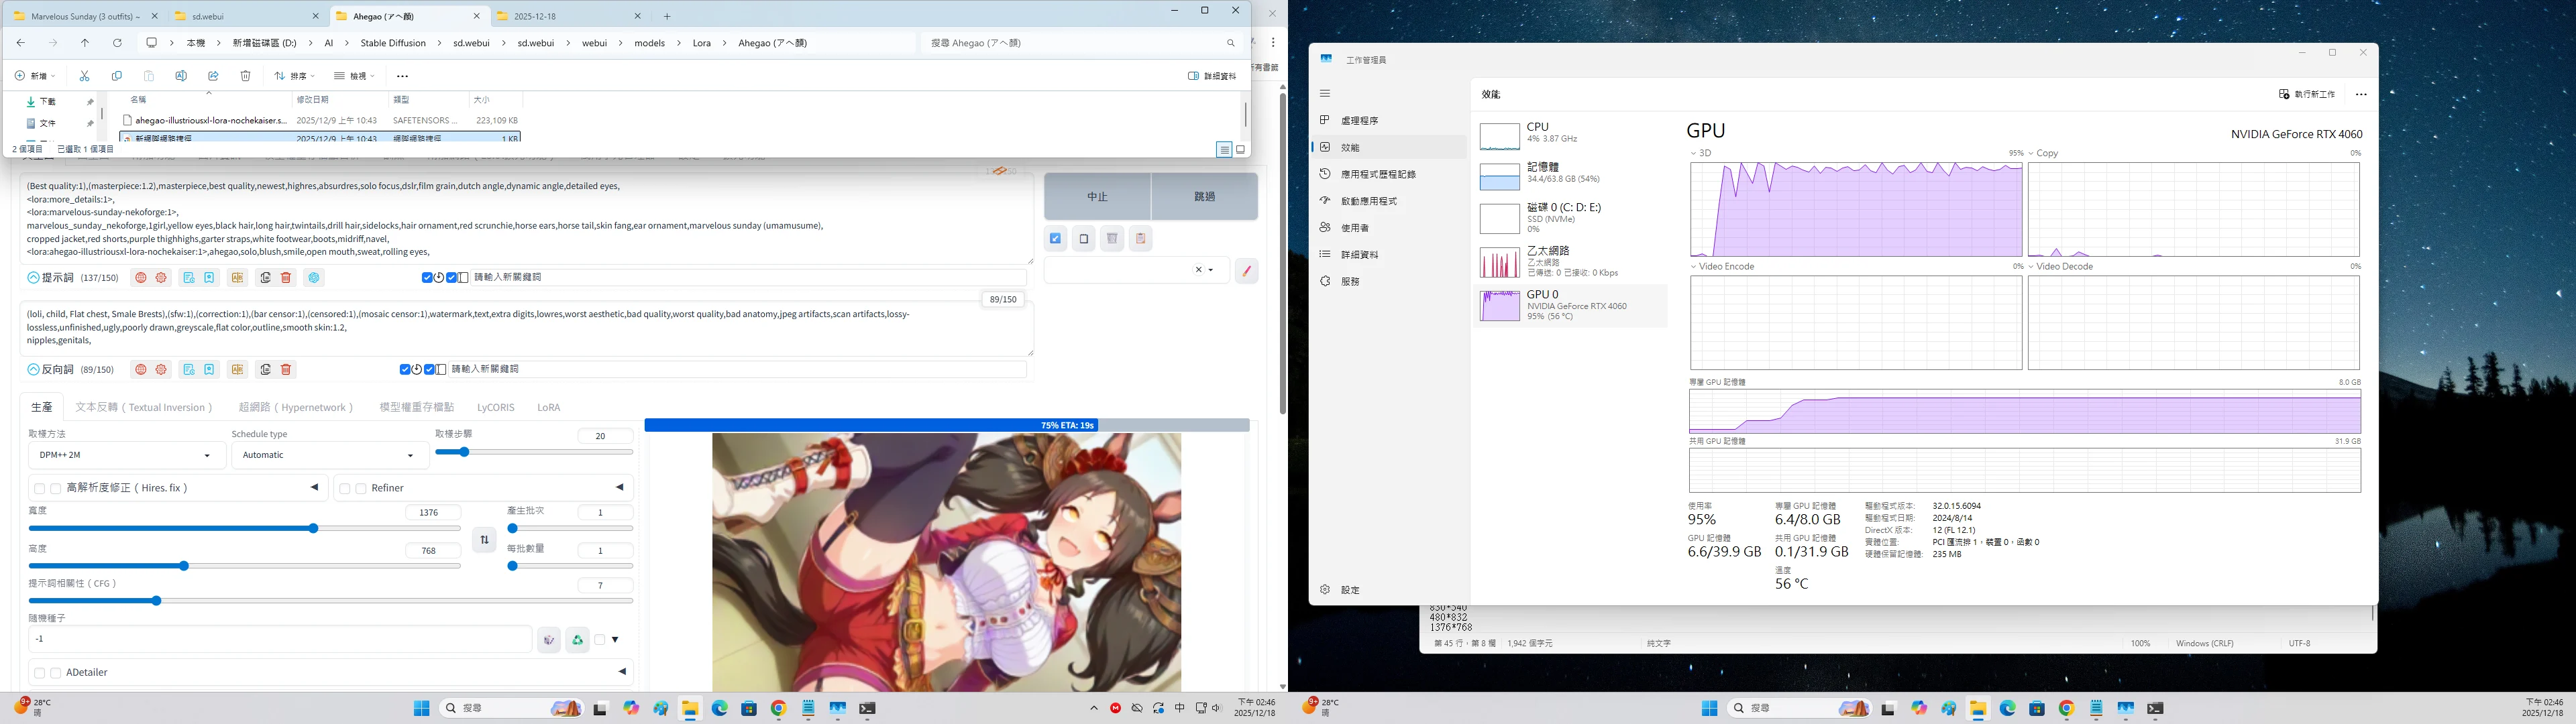2576x724 pixels.
Task: Click the CFG scale slider handle
Action: [156, 601]
